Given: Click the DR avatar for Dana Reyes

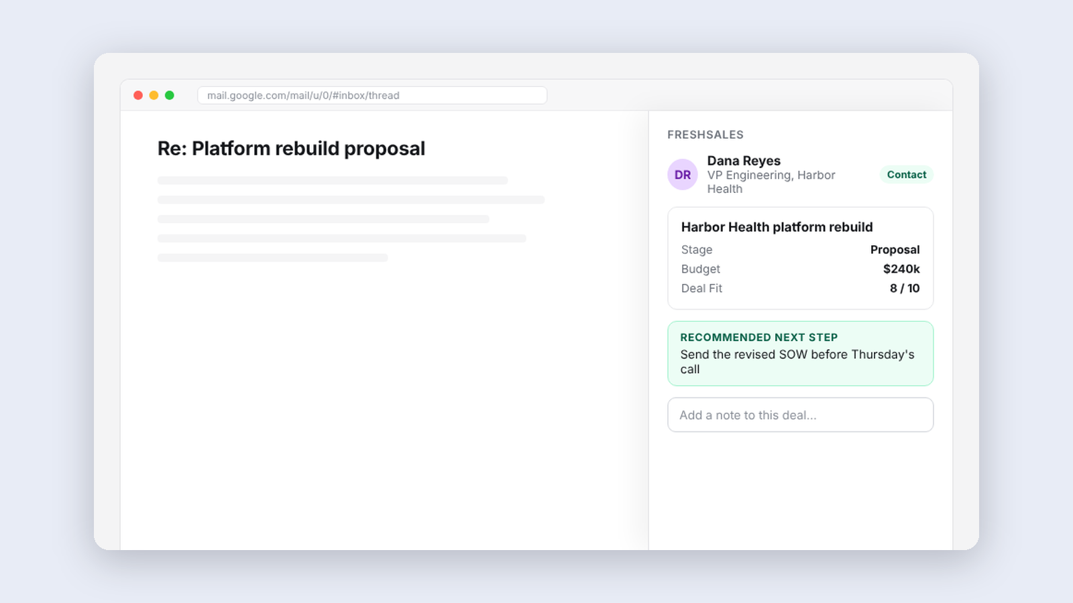Looking at the screenshot, I should [683, 175].
